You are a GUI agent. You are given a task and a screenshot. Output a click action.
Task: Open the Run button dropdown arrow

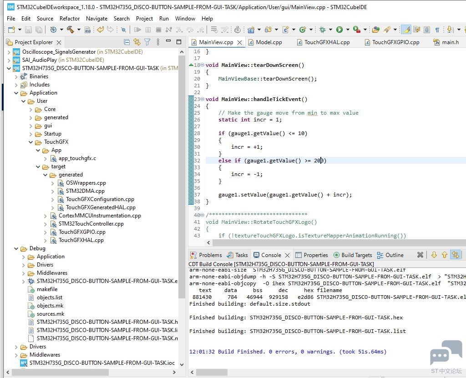(x=347, y=30)
